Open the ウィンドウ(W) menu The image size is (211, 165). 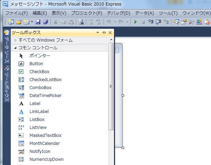click(196, 13)
